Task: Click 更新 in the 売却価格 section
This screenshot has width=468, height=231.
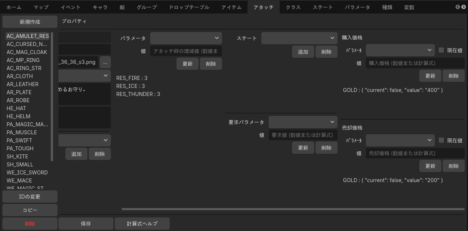Action: click(x=430, y=166)
